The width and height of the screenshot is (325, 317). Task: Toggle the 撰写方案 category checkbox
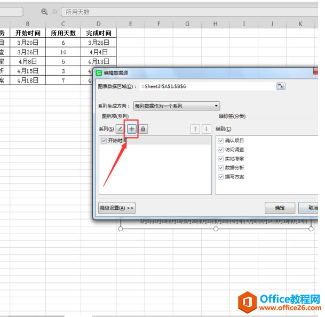(x=221, y=177)
